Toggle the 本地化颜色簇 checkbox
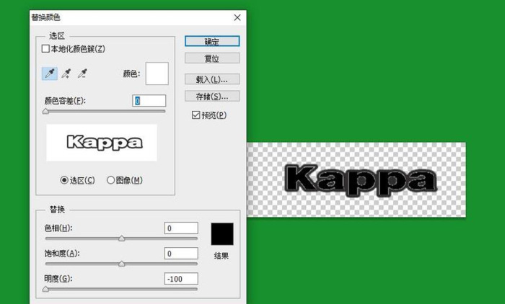505x304 pixels. pyautogui.click(x=46, y=49)
